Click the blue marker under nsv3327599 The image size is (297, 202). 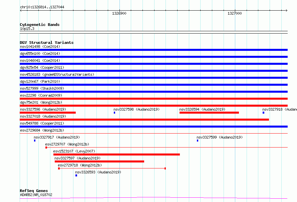[198, 141]
